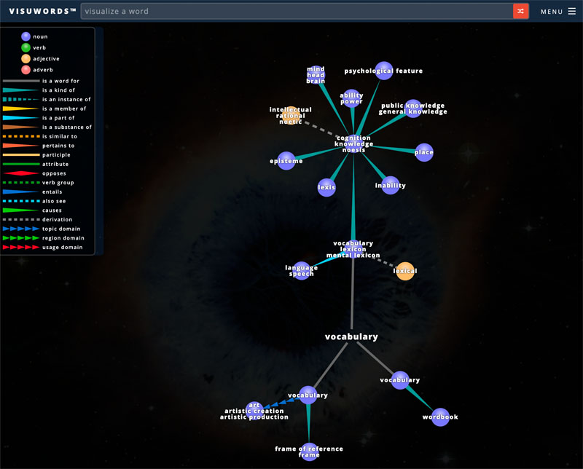Click the 'place' noun node
Screen dimensions: 583x469
424,152
